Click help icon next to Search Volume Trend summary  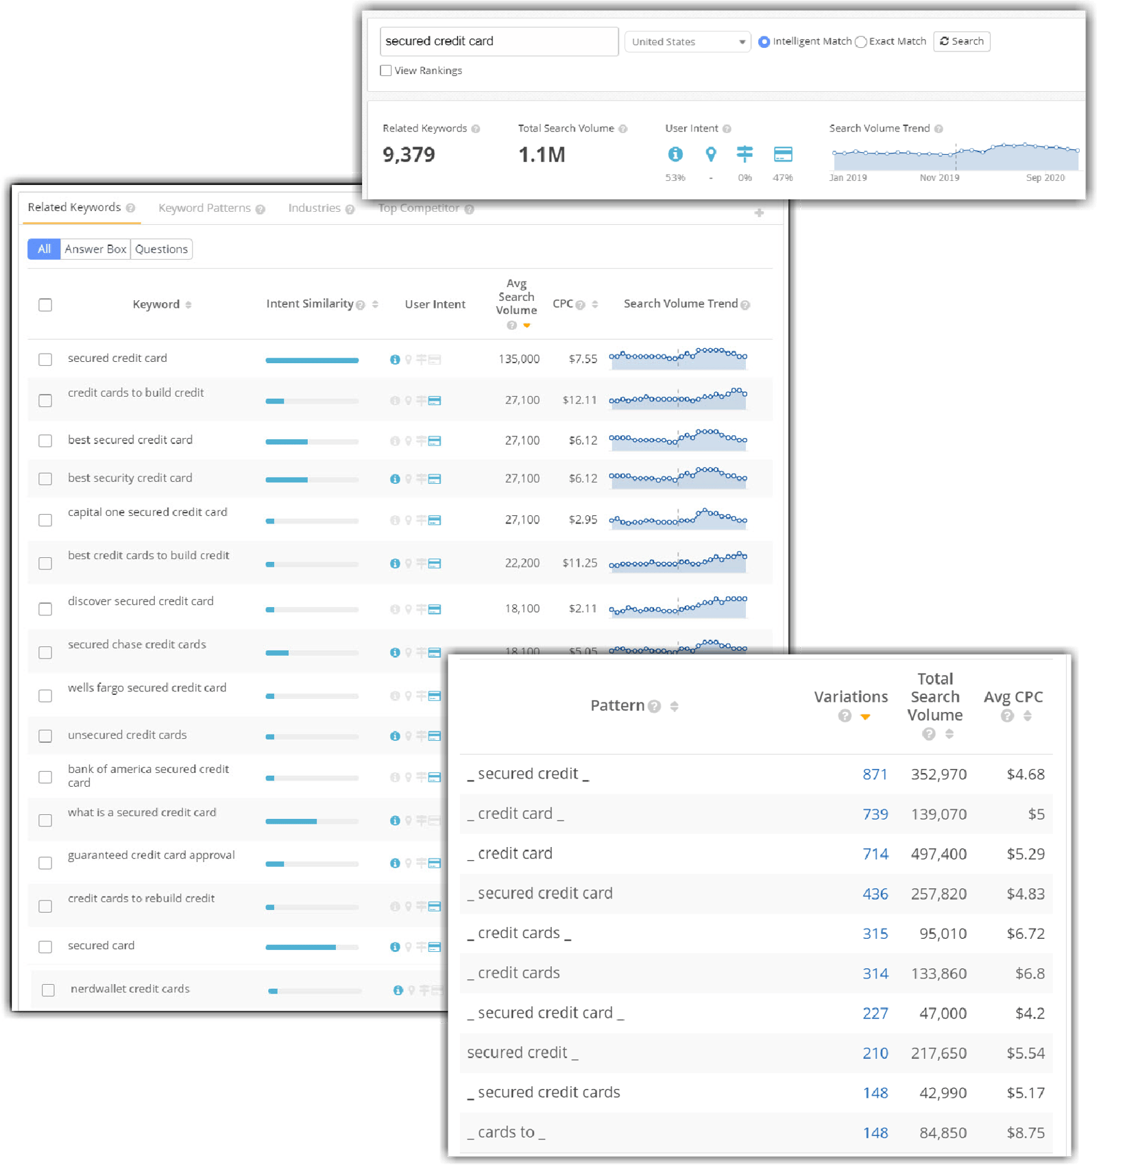[x=939, y=129]
